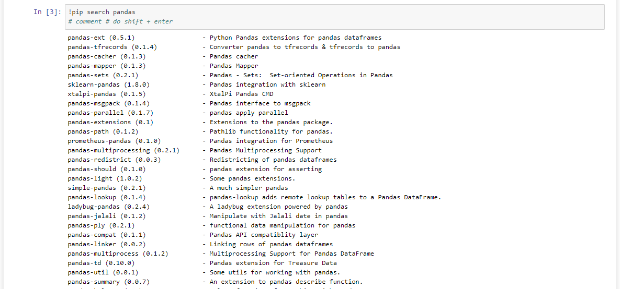Image resolution: width=620 pixels, height=289 pixels.
Task: Click the "Pandas integration with sklearn" description
Action: pyautogui.click(x=267, y=85)
